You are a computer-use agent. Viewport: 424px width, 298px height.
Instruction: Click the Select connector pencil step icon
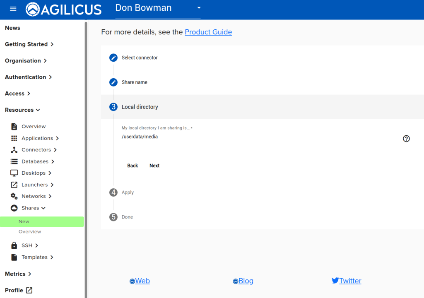pyautogui.click(x=113, y=58)
